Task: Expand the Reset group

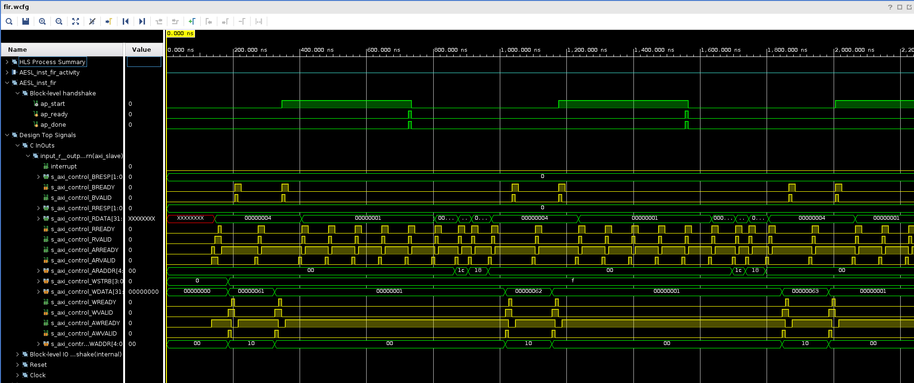Action: click(x=18, y=365)
